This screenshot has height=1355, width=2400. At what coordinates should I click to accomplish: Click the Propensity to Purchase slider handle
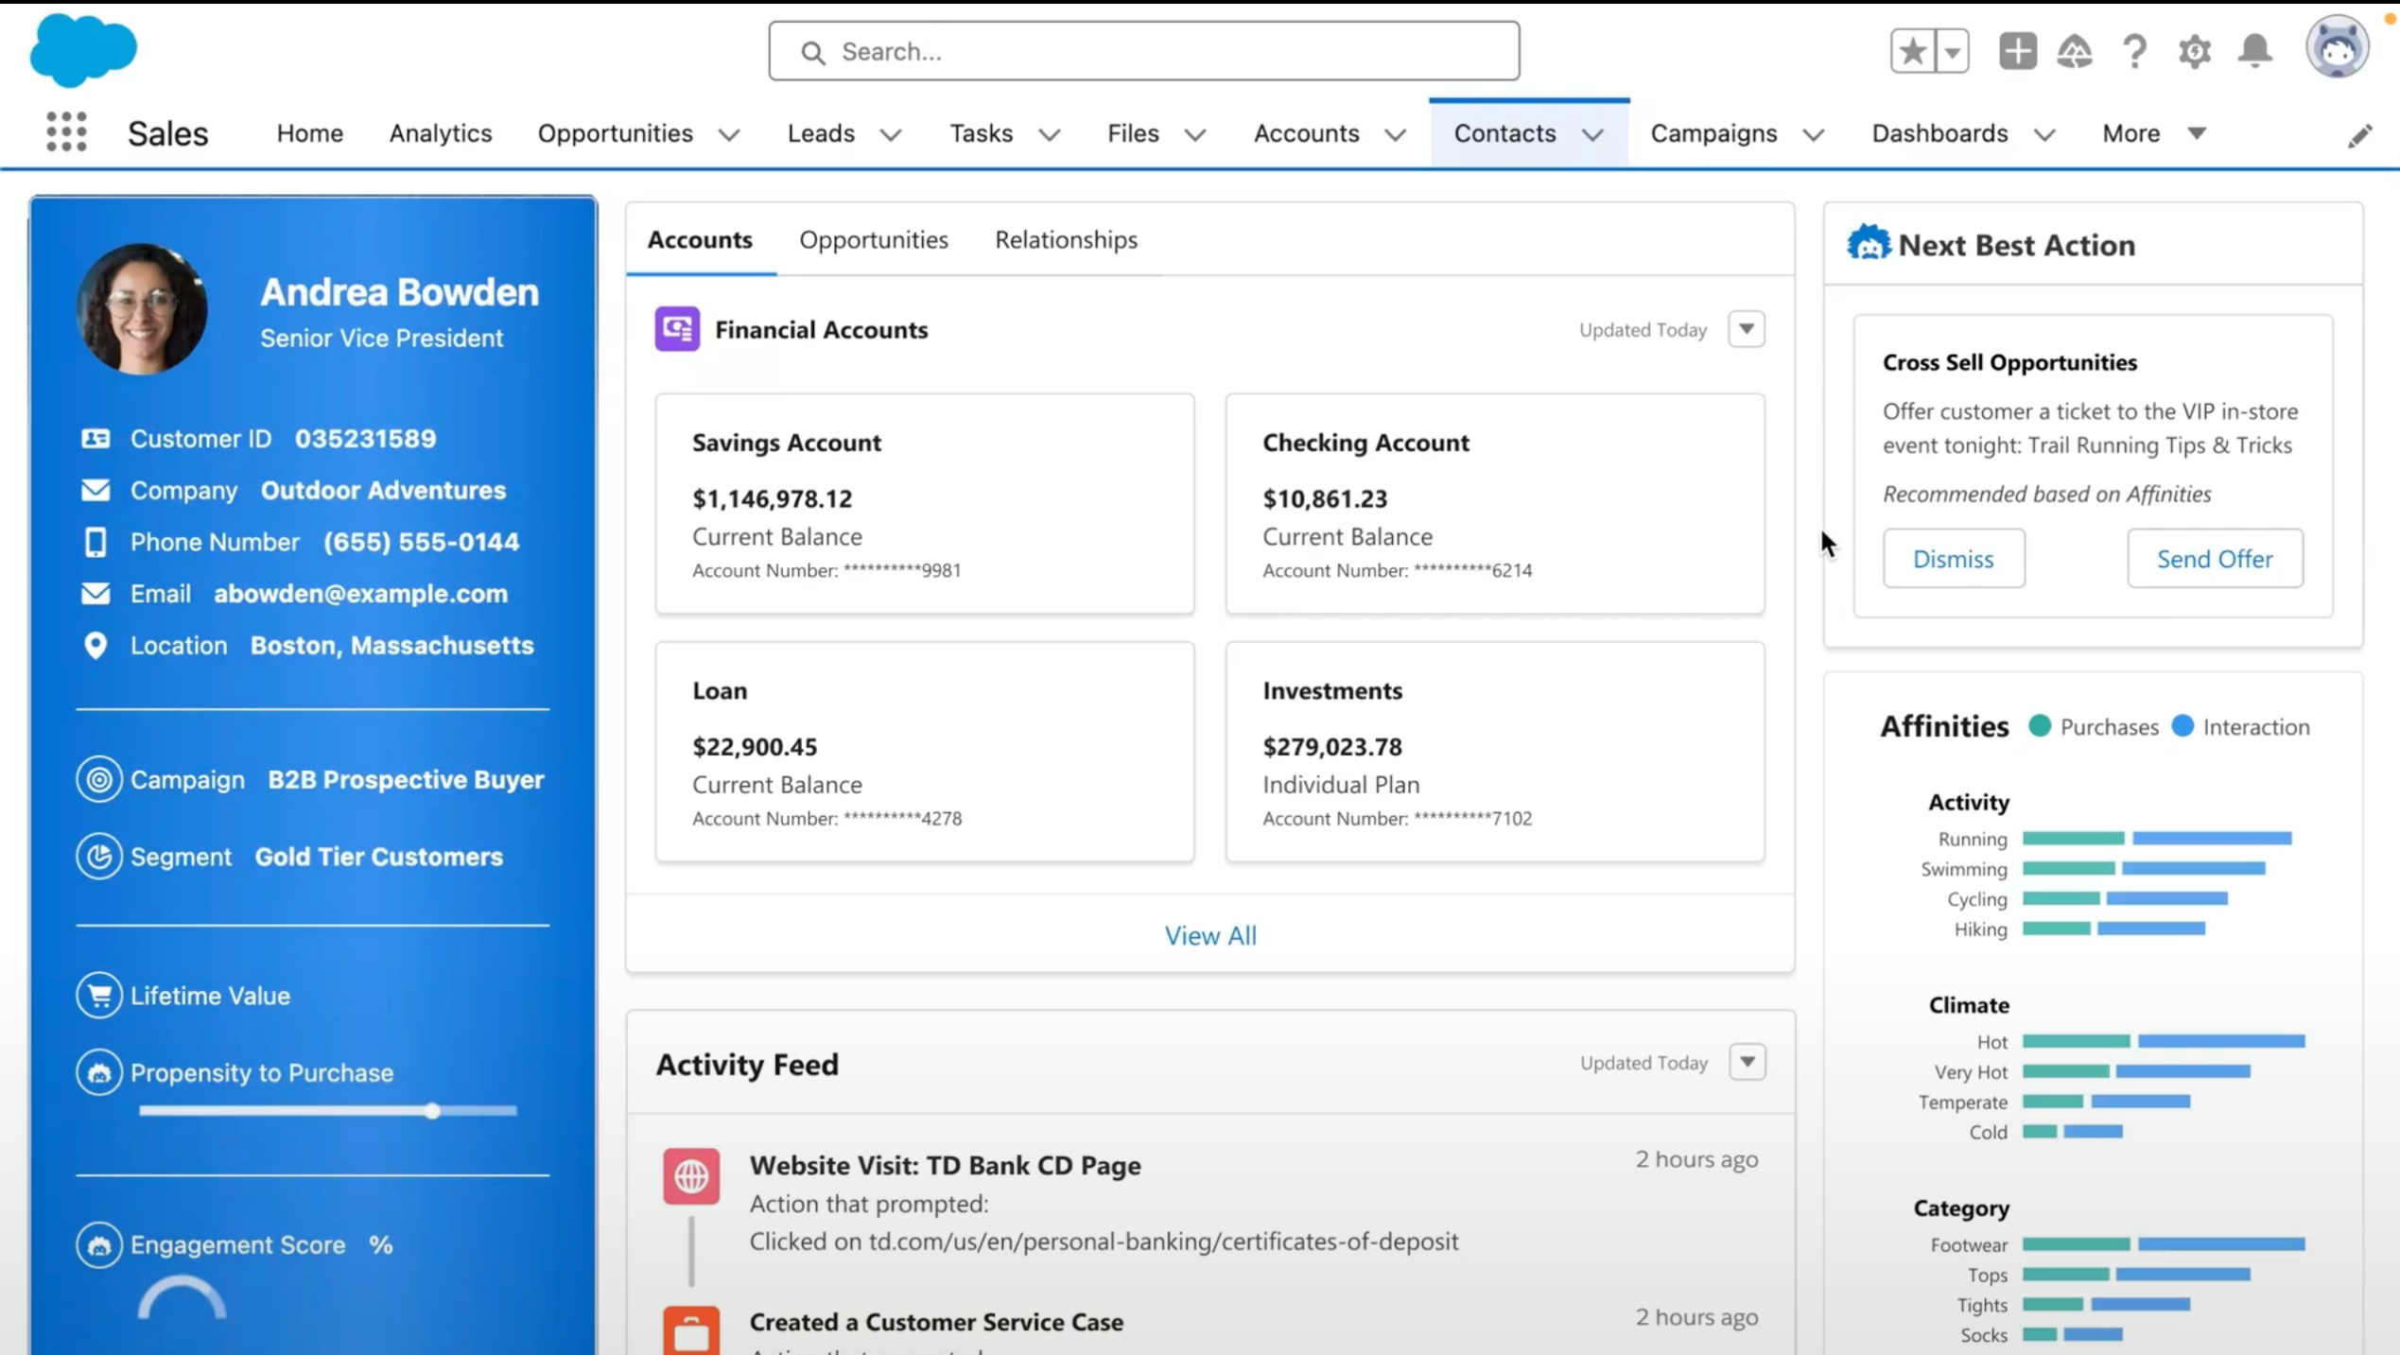432,1111
